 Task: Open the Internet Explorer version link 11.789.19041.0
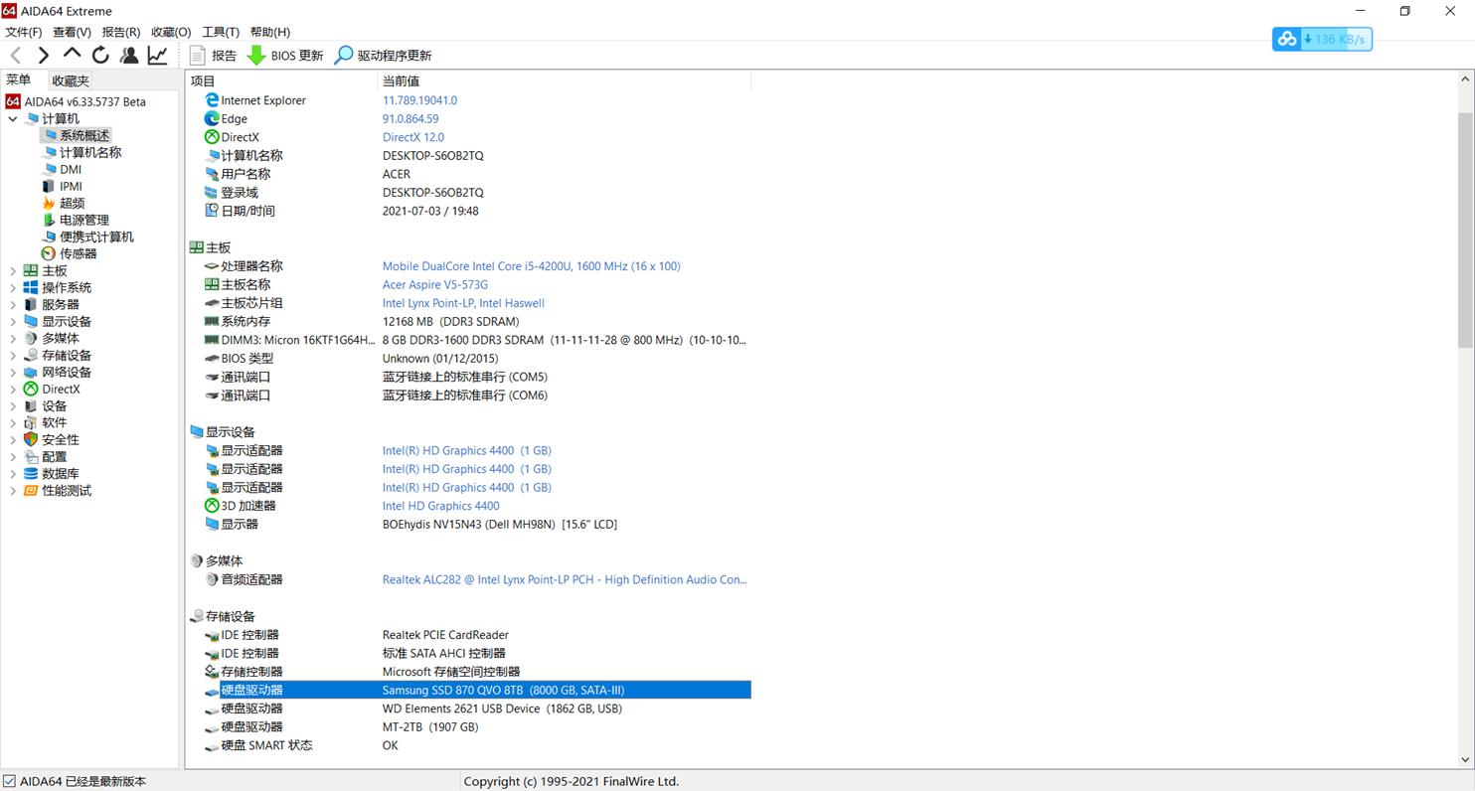point(419,100)
